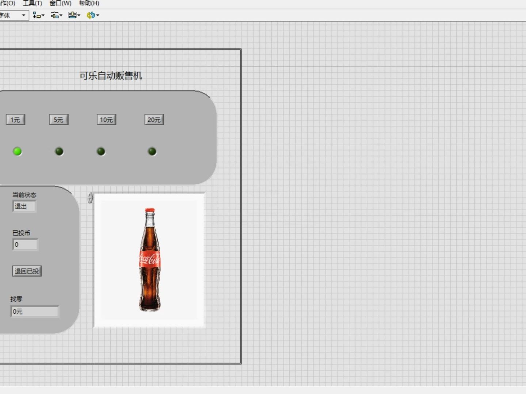The image size is (526, 394).
Task: Open the 窗口(W) menu
Action: pyautogui.click(x=61, y=3)
